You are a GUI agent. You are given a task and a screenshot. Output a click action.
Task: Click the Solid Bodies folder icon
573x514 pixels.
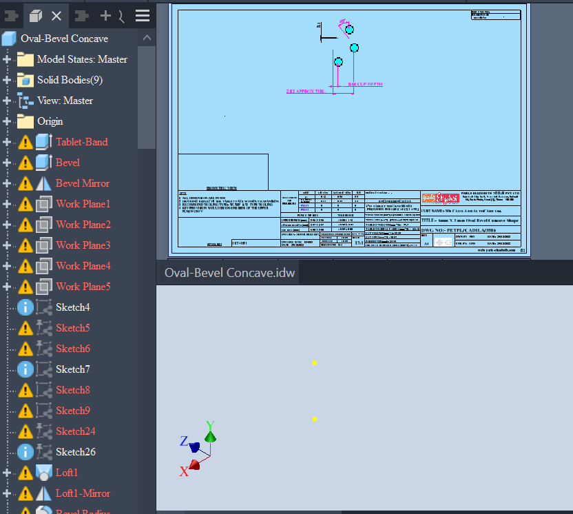(25, 80)
